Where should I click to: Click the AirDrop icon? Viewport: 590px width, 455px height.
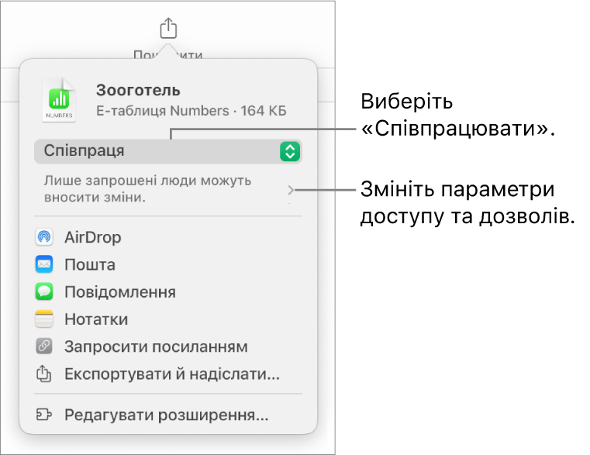(44, 237)
